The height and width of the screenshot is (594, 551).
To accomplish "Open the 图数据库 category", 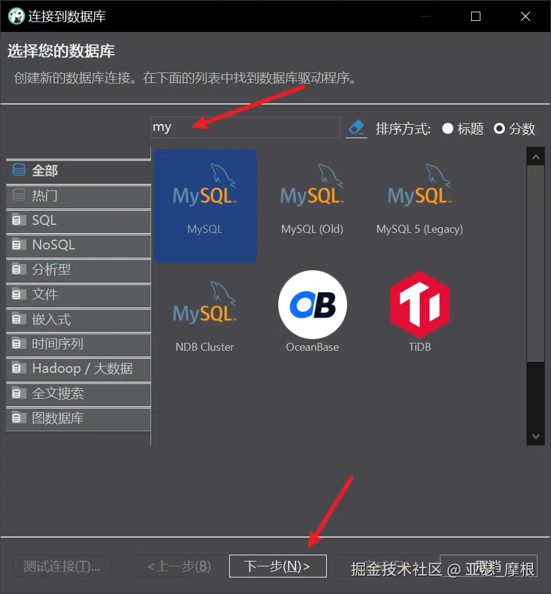I will click(x=79, y=418).
